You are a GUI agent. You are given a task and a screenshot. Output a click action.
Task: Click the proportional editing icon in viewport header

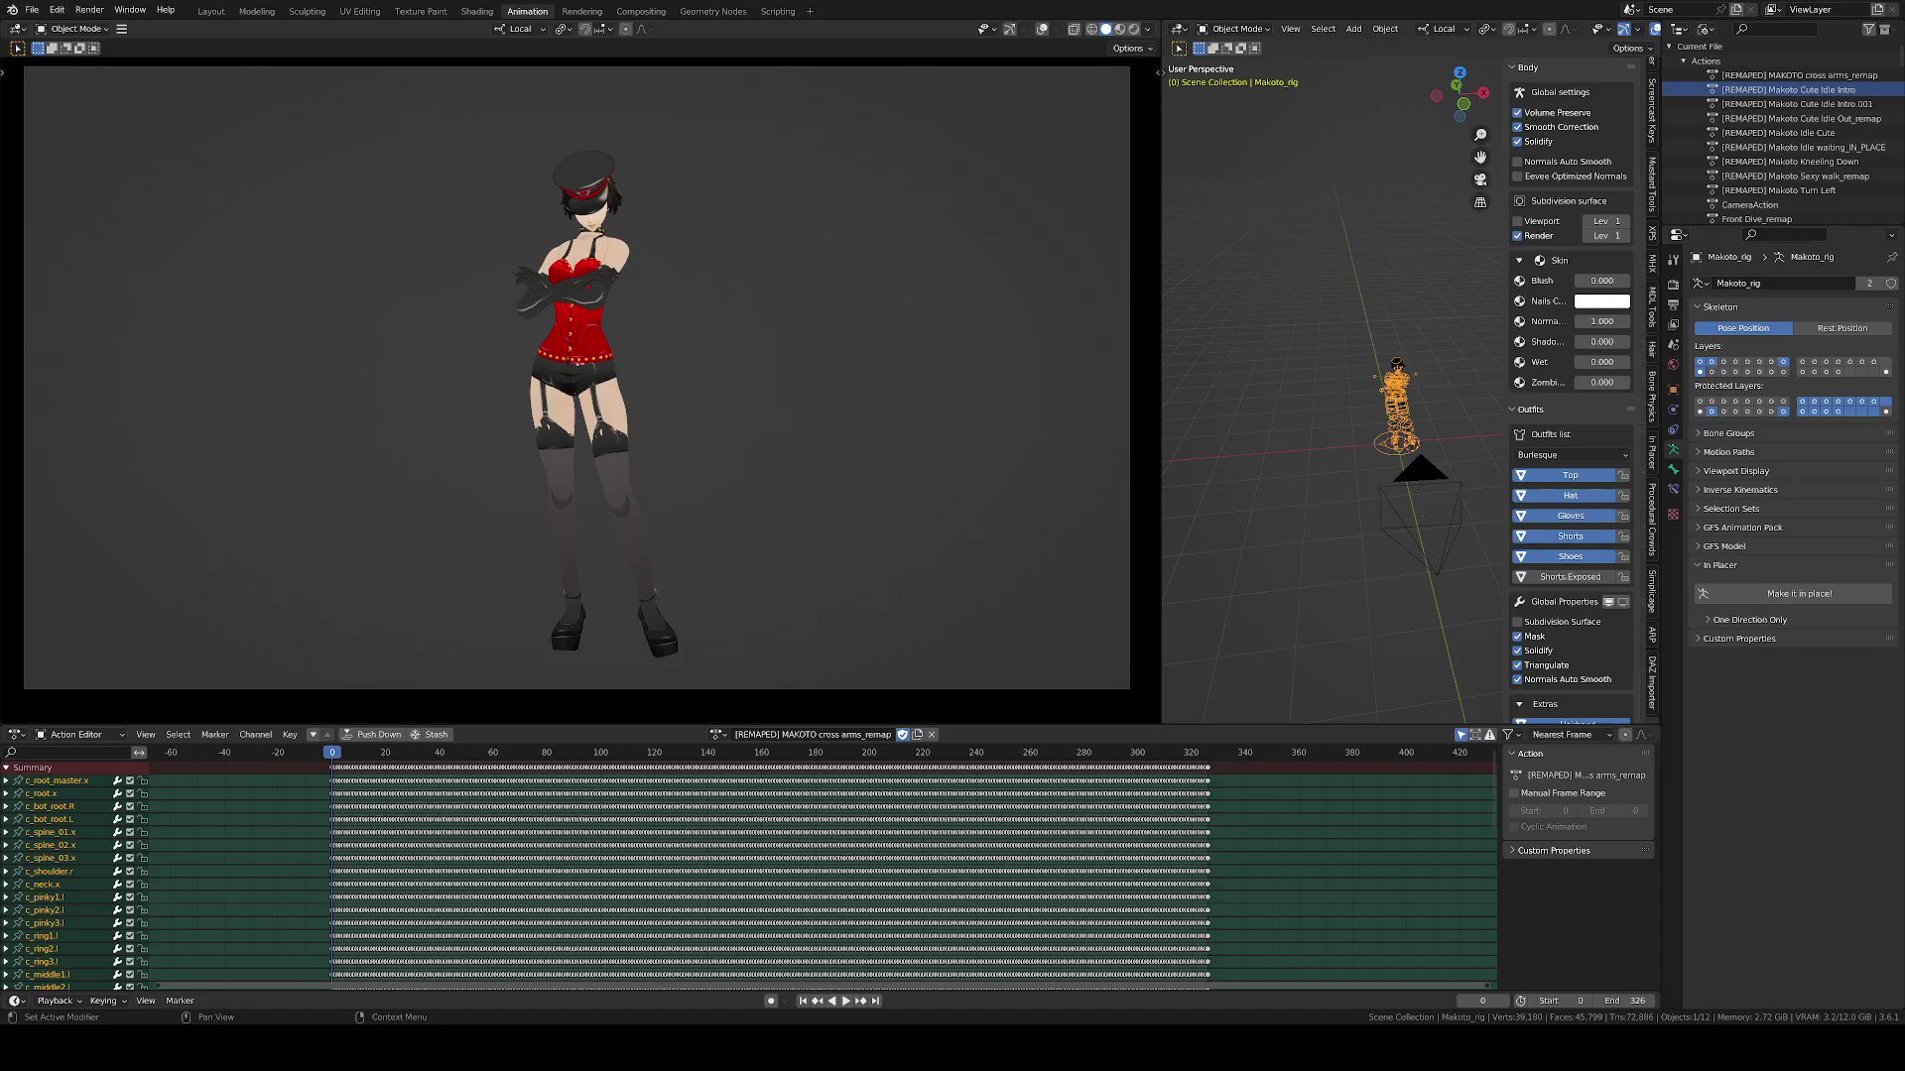[626, 29]
